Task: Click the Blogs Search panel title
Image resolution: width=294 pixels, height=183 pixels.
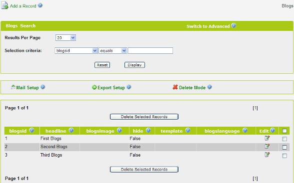Action: (20, 26)
